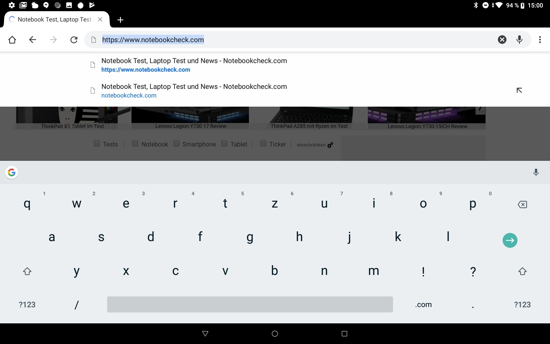Insert notebookcheck.com suggestion via arrow icon

[519, 91]
